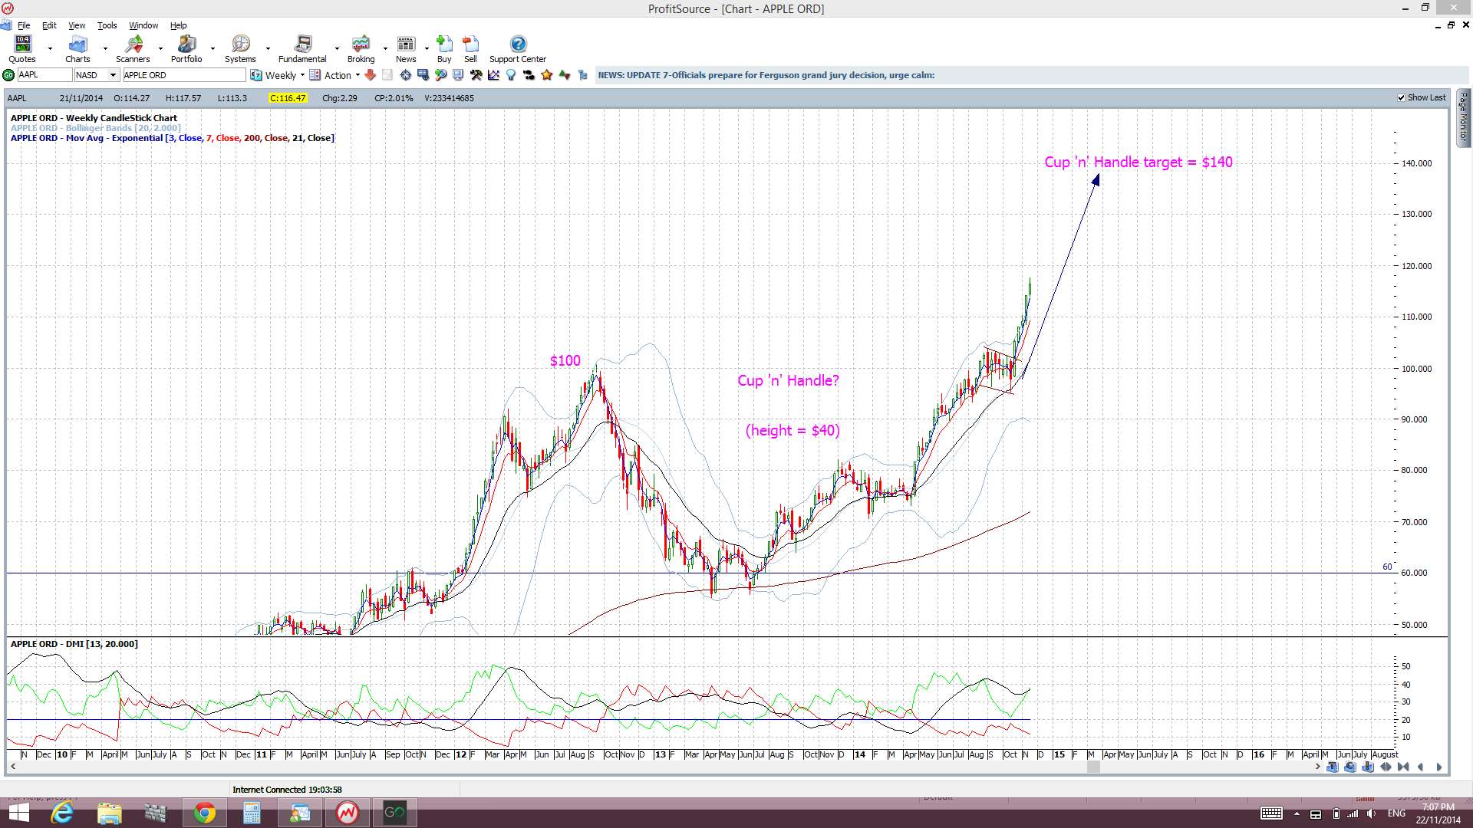Open the Edit menu
Screen dimensions: 1473x828
49,25
